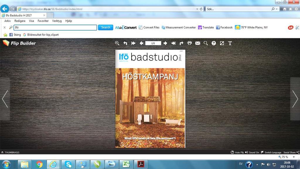This screenshot has width=300, height=169.
Task: Open the Visa menu
Action: click(31, 21)
